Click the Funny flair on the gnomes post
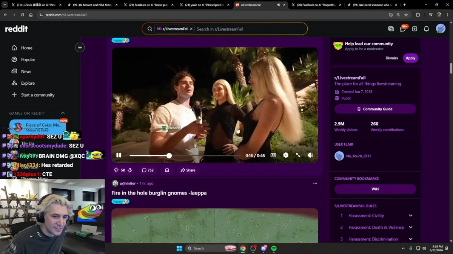Image resolution: width=453 pixels, height=254 pixels. point(120,201)
